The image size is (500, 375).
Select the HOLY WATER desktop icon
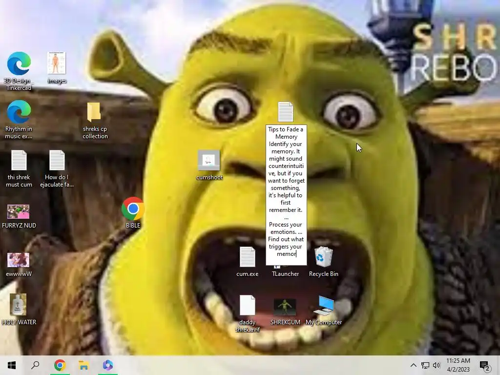tap(19, 309)
